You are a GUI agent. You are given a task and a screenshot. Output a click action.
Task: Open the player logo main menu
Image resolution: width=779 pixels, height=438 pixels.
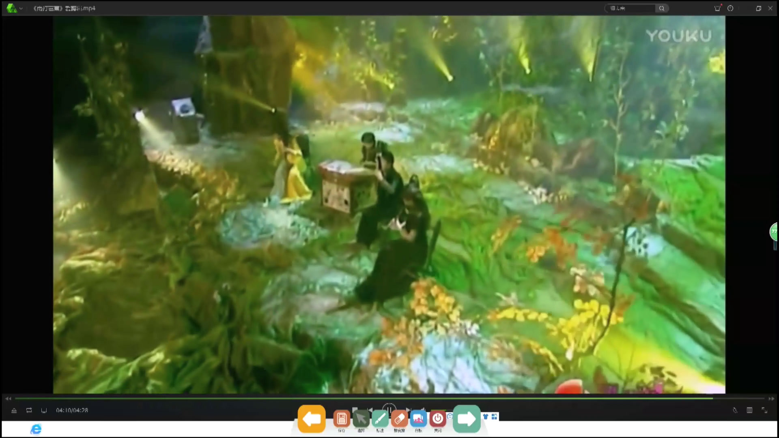click(11, 8)
